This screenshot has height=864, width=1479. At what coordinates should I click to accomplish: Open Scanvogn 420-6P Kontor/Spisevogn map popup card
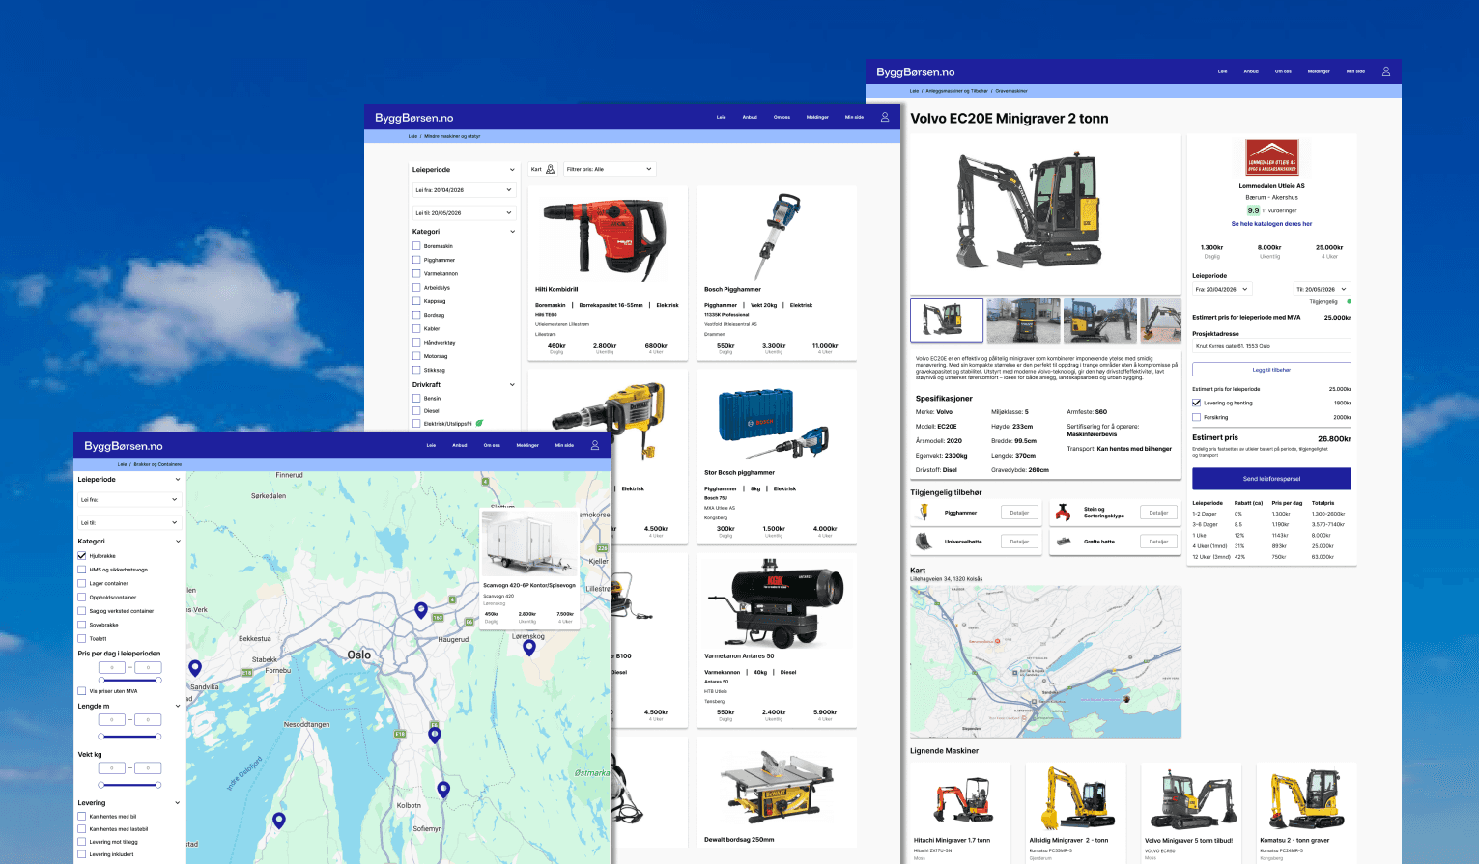click(x=529, y=570)
